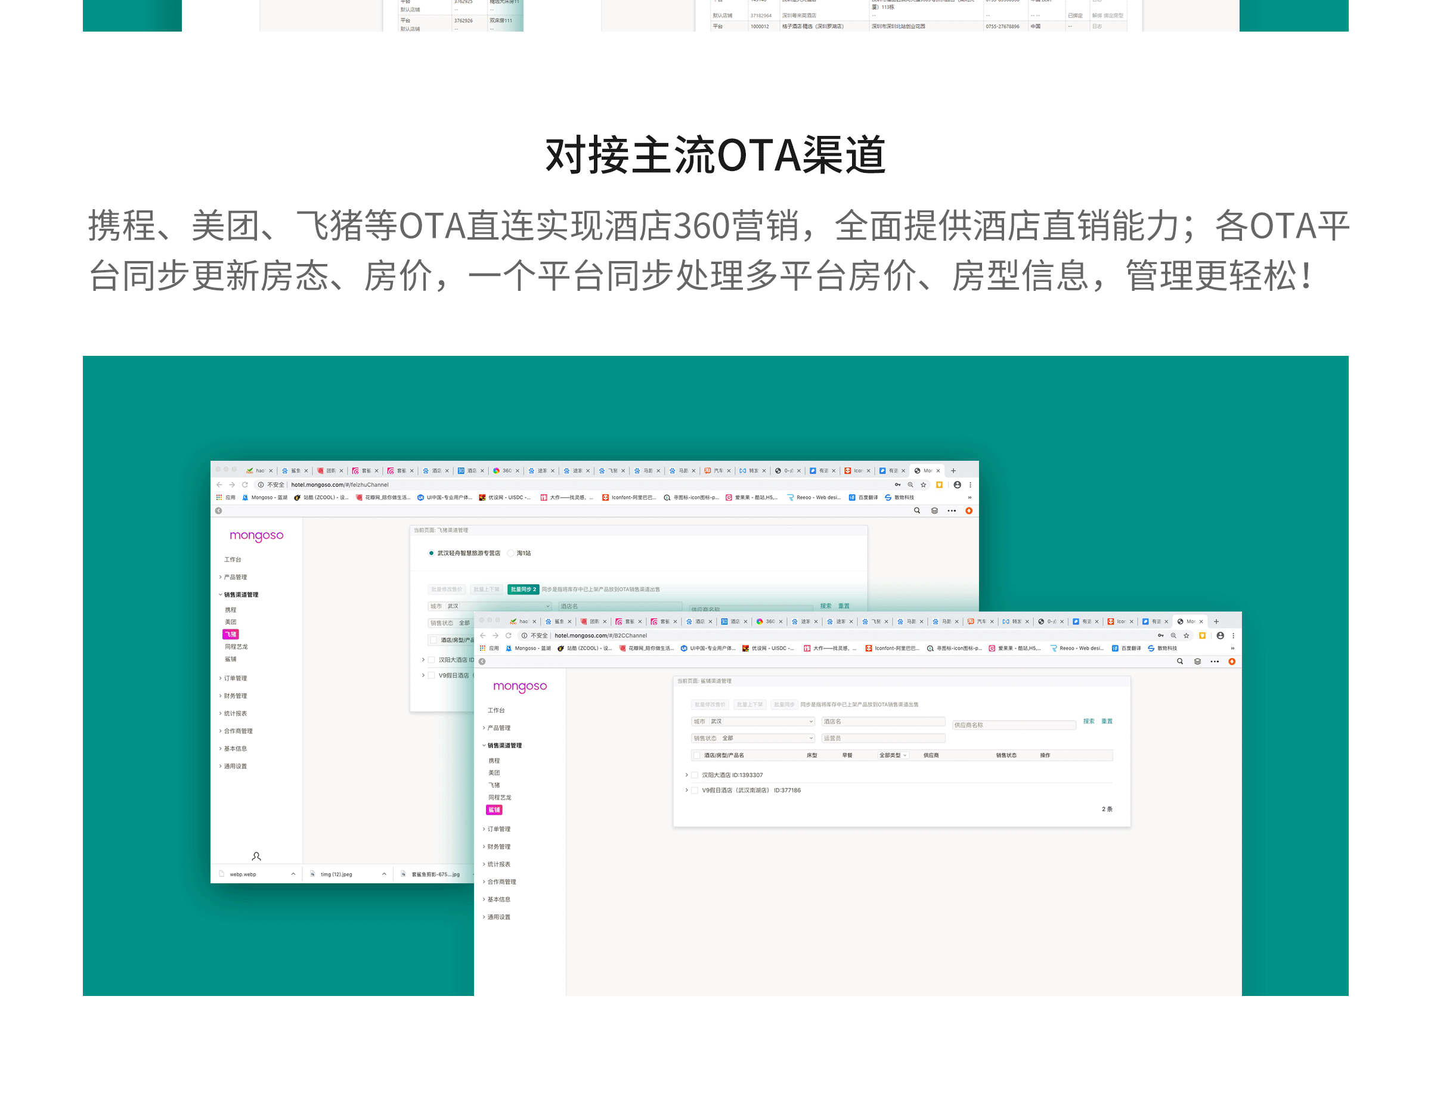Viewport: 1431px width, 1114px height.
Task: Click the search magnifier icon in front window toolbar
Action: pos(1179,662)
